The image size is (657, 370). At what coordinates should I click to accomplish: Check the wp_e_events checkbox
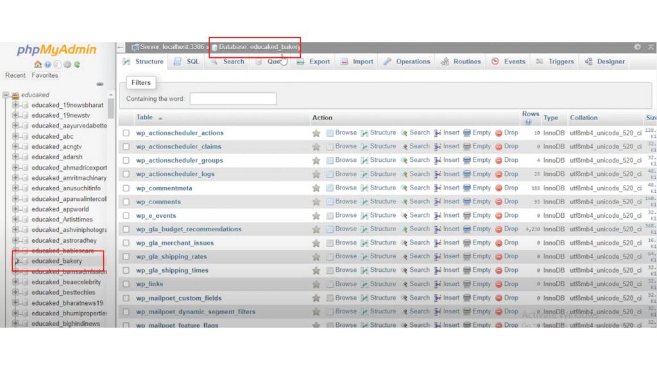(126, 216)
